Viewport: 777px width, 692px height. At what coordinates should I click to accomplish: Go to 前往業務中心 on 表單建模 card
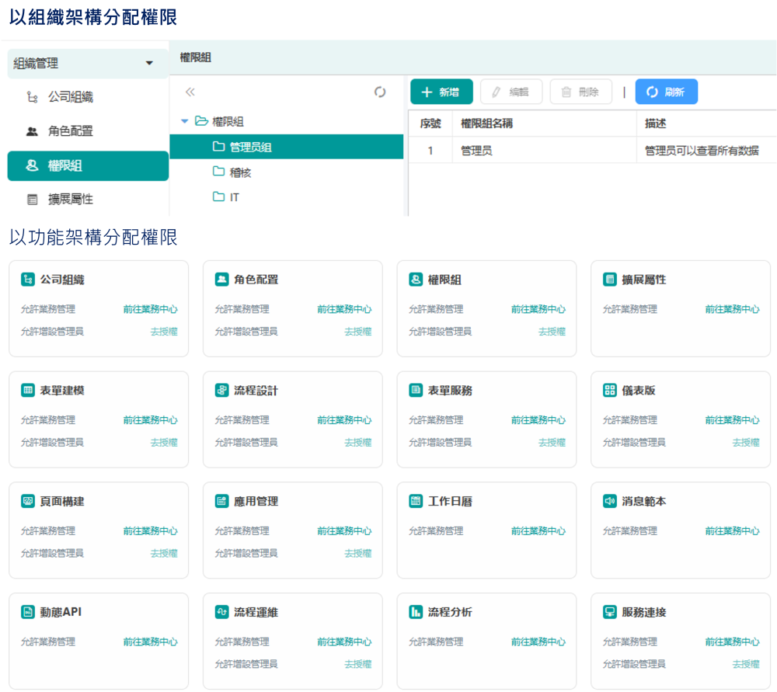[x=150, y=420]
